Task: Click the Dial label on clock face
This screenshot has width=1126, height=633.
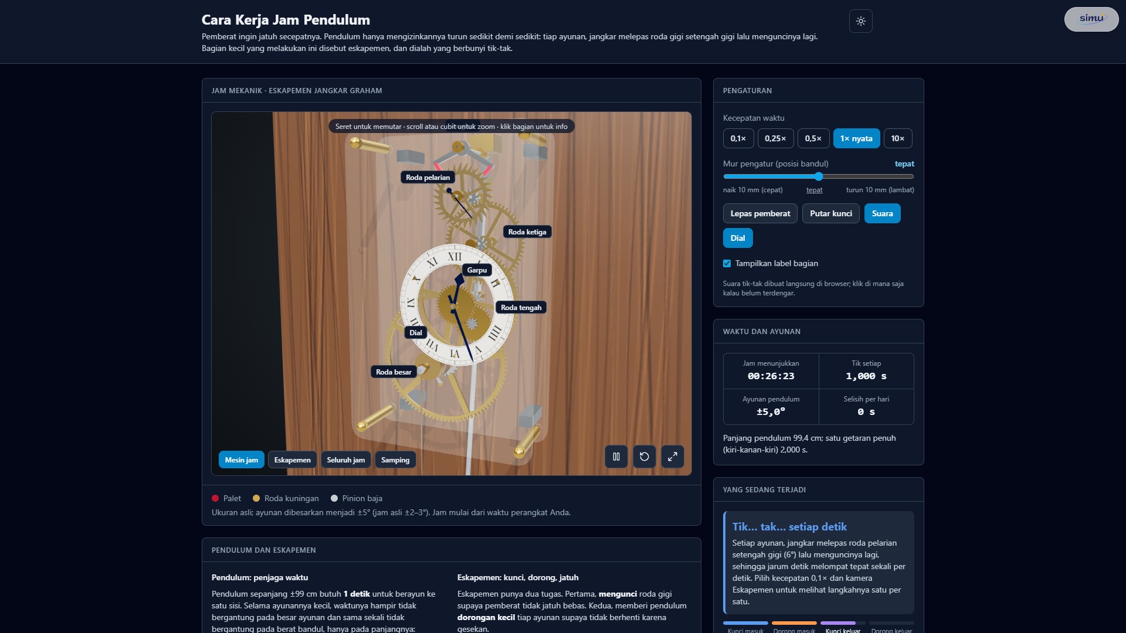Action: click(416, 333)
